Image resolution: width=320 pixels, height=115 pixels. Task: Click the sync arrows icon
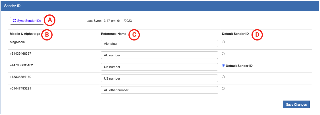tap(14, 21)
